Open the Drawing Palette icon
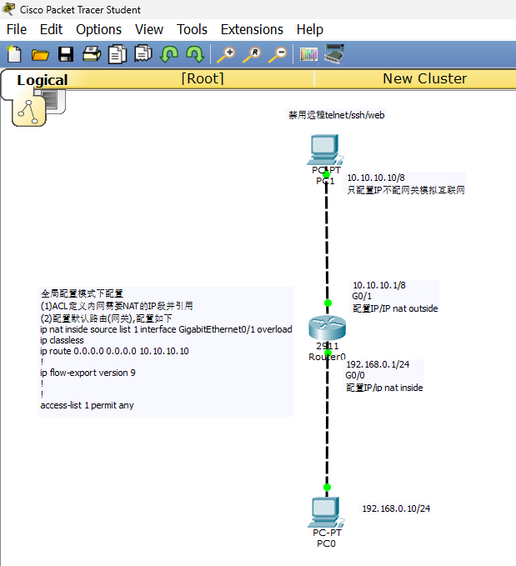 308,54
